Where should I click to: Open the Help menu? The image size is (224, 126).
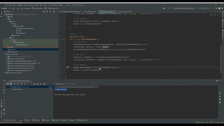click(61, 5)
